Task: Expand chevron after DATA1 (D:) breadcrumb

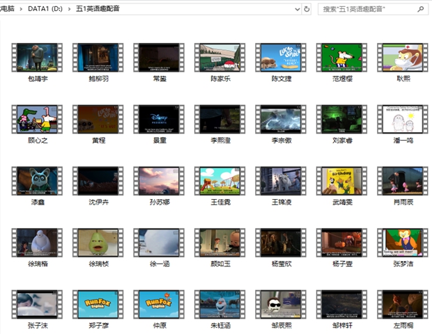Action: pyautogui.click(x=69, y=9)
